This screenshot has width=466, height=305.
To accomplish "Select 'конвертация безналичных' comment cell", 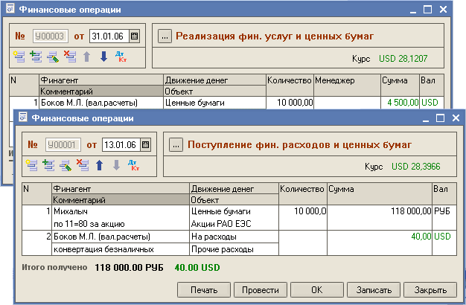I will pos(121,249).
